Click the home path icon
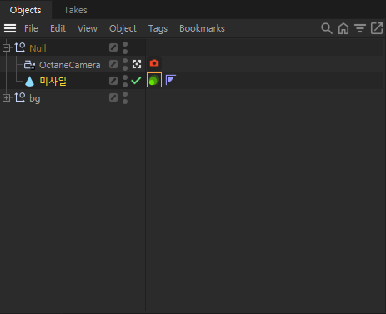 pos(343,28)
